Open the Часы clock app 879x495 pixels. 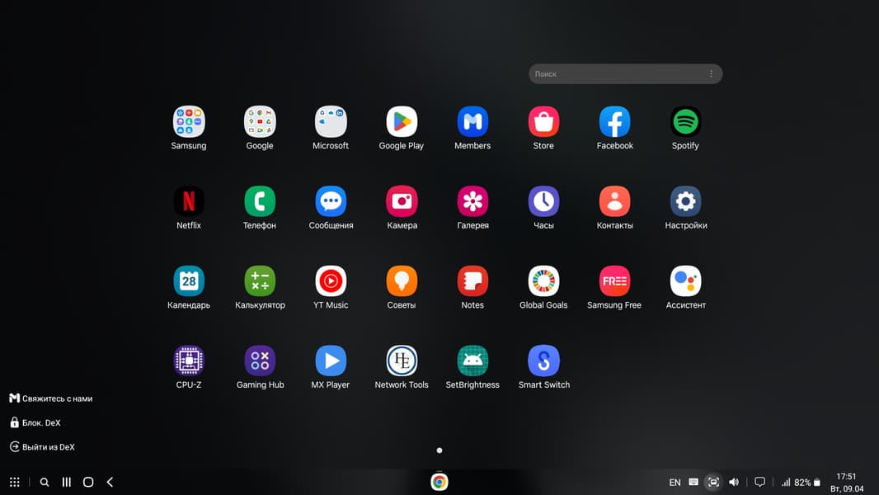pos(543,201)
